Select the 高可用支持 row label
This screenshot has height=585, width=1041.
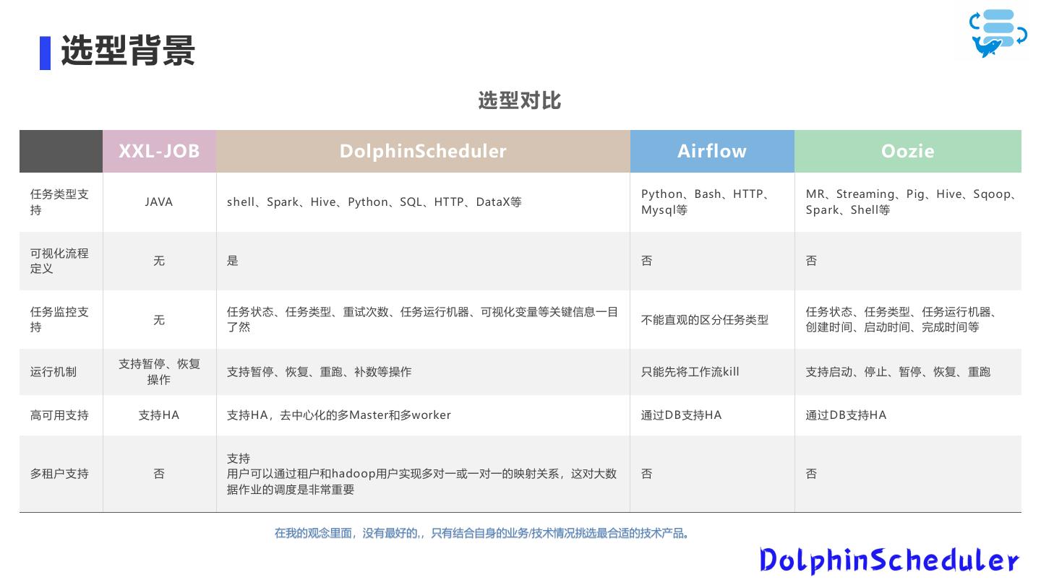pyautogui.click(x=59, y=415)
